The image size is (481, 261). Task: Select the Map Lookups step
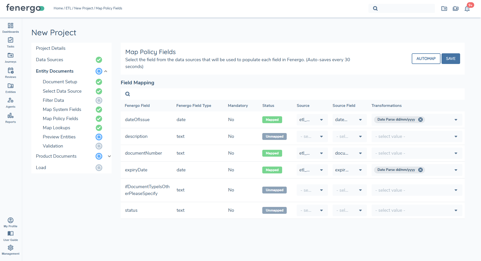tap(56, 127)
